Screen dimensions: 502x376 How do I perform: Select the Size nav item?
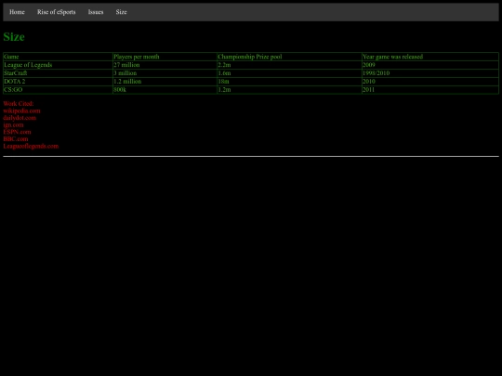[x=122, y=12]
